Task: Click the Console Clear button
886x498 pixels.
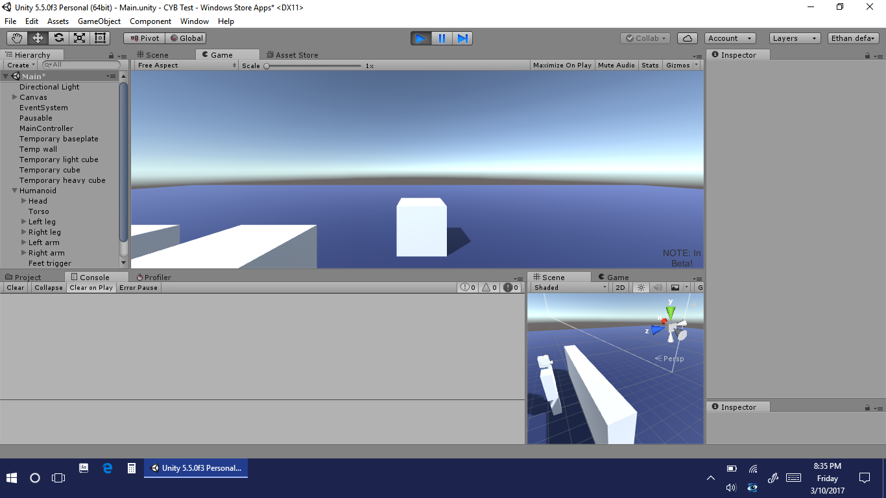Action: 16,288
